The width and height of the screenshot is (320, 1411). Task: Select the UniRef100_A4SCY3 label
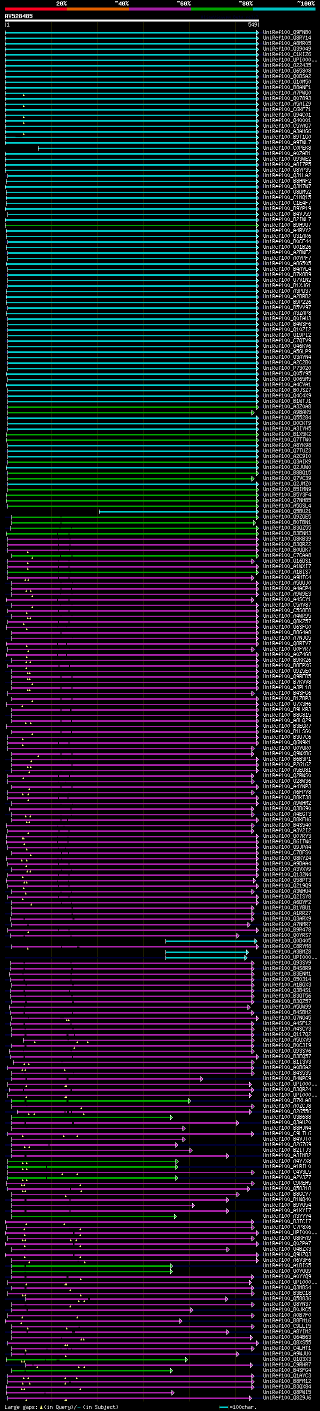287,1029
